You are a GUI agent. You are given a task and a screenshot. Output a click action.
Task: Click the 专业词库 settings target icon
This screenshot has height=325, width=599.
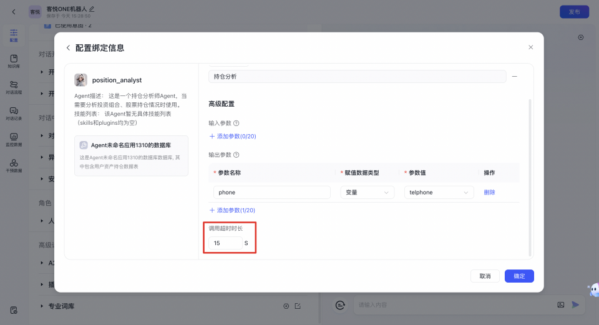(286, 306)
